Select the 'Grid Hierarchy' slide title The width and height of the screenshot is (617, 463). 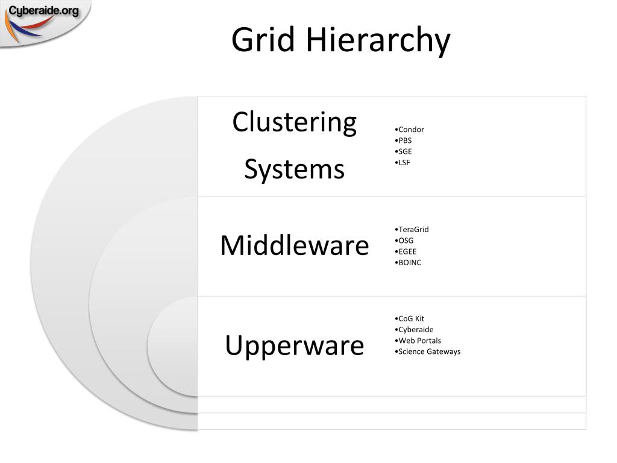pyautogui.click(x=341, y=40)
